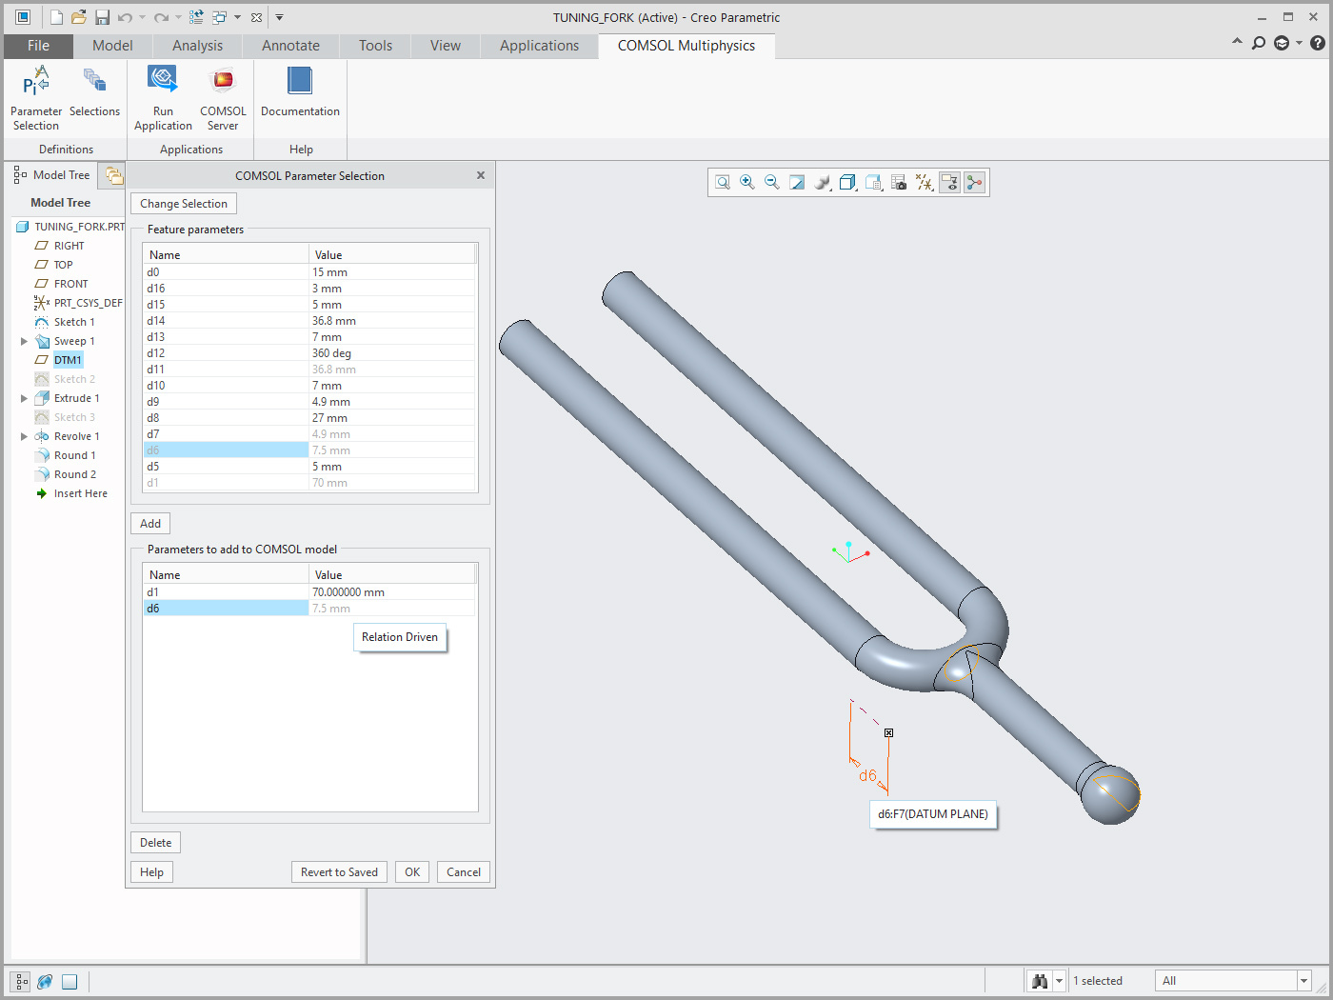Click the capture image snapshot icon

coord(898,182)
